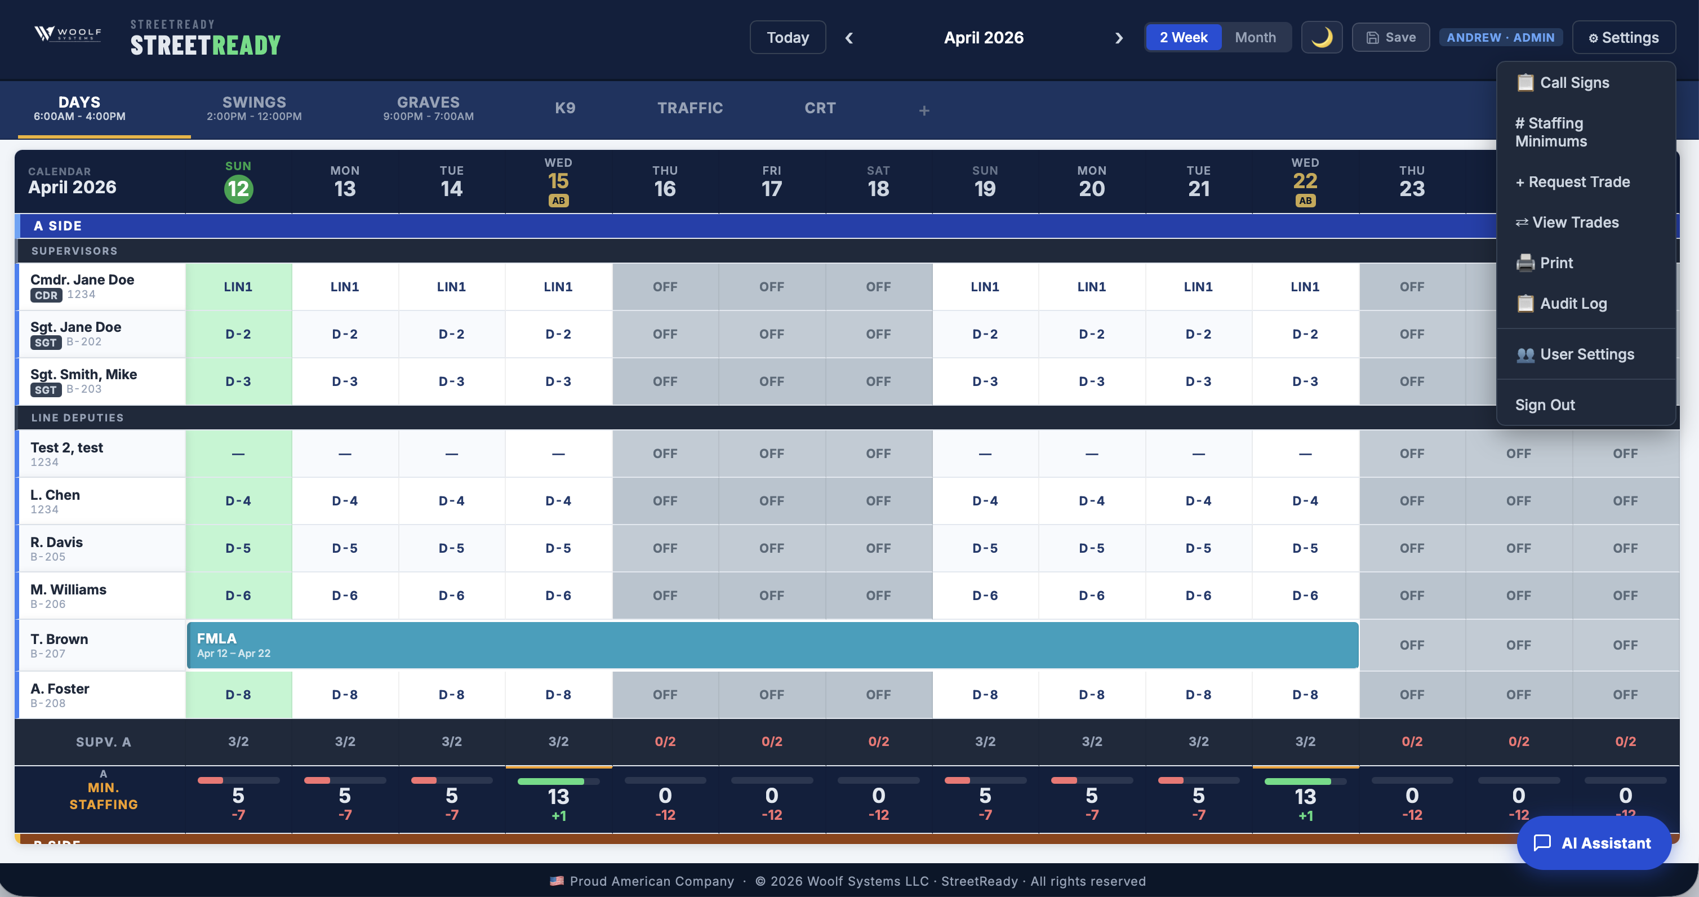Toggle dark mode with the moon icon
Image resolution: width=1699 pixels, height=897 pixels.
[1321, 38]
